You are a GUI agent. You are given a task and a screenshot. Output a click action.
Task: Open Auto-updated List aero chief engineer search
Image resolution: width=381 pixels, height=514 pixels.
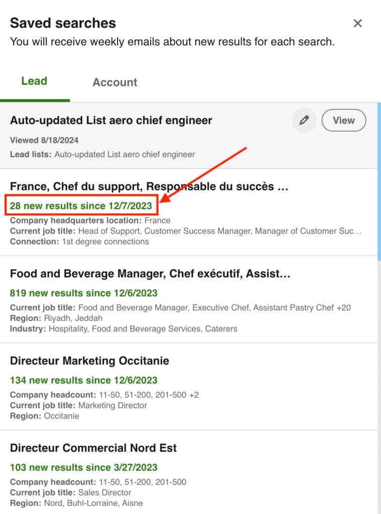pyautogui.click(x=343, y=120)
